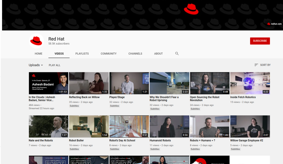The height and width of the screenshot is (164, 283).
Task: Click the Robot's Day At School title
Action: (122, 140)
